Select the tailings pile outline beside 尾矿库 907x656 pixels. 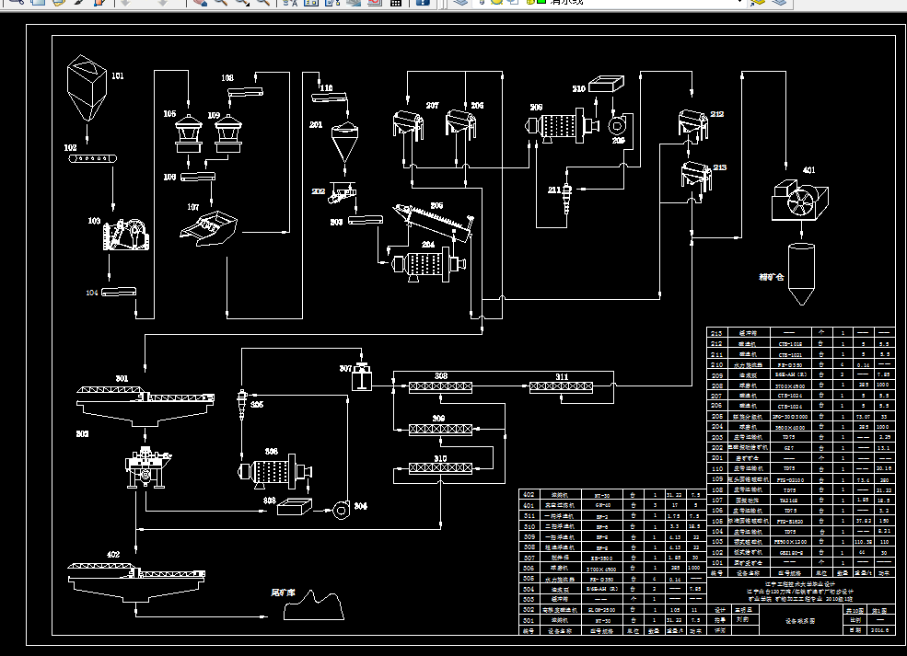tap(313, 605)
